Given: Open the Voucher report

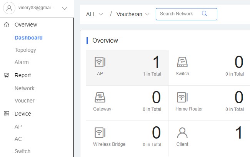Looking at the screenshot, I should pos(25,101).
